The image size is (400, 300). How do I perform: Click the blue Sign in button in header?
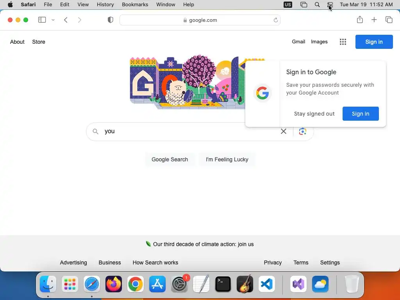tap(374, 42)
